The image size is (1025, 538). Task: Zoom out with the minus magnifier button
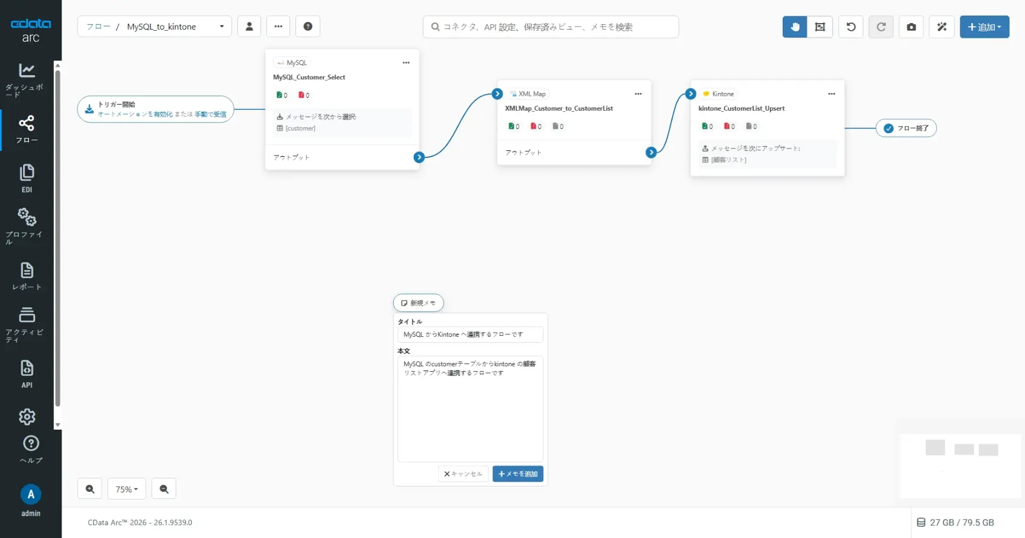coord(164,489)
